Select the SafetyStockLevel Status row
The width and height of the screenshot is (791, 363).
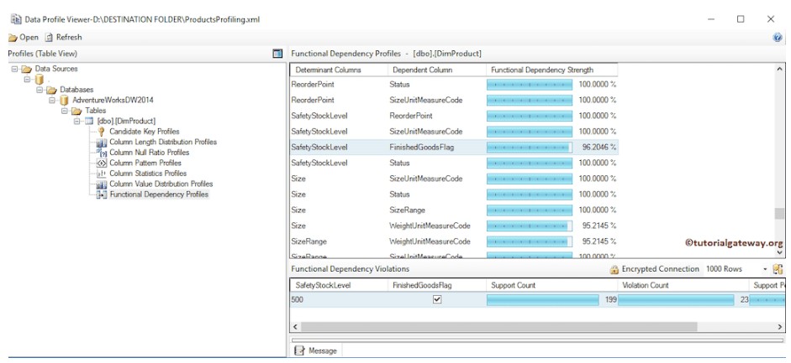point(454,163)
